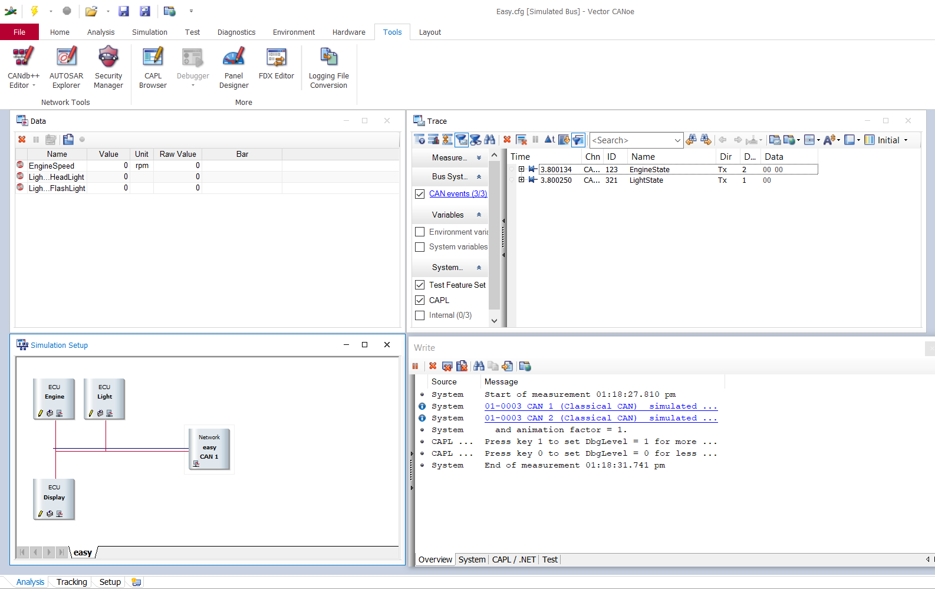The image size is (935, 589).
Task: Select the Light ECU node block
Action: [104, 399]
